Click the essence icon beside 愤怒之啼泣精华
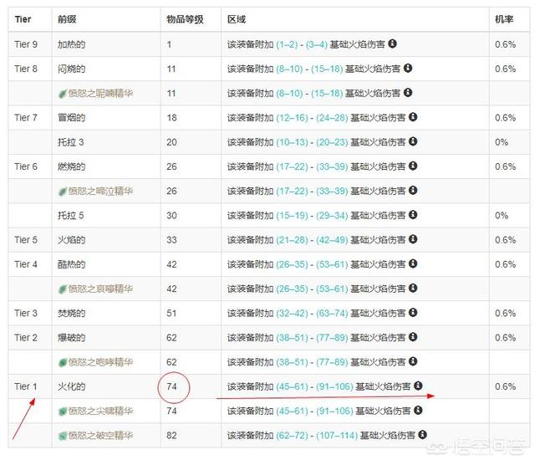The height and width of the screenshot is (465, 535). 63,192
